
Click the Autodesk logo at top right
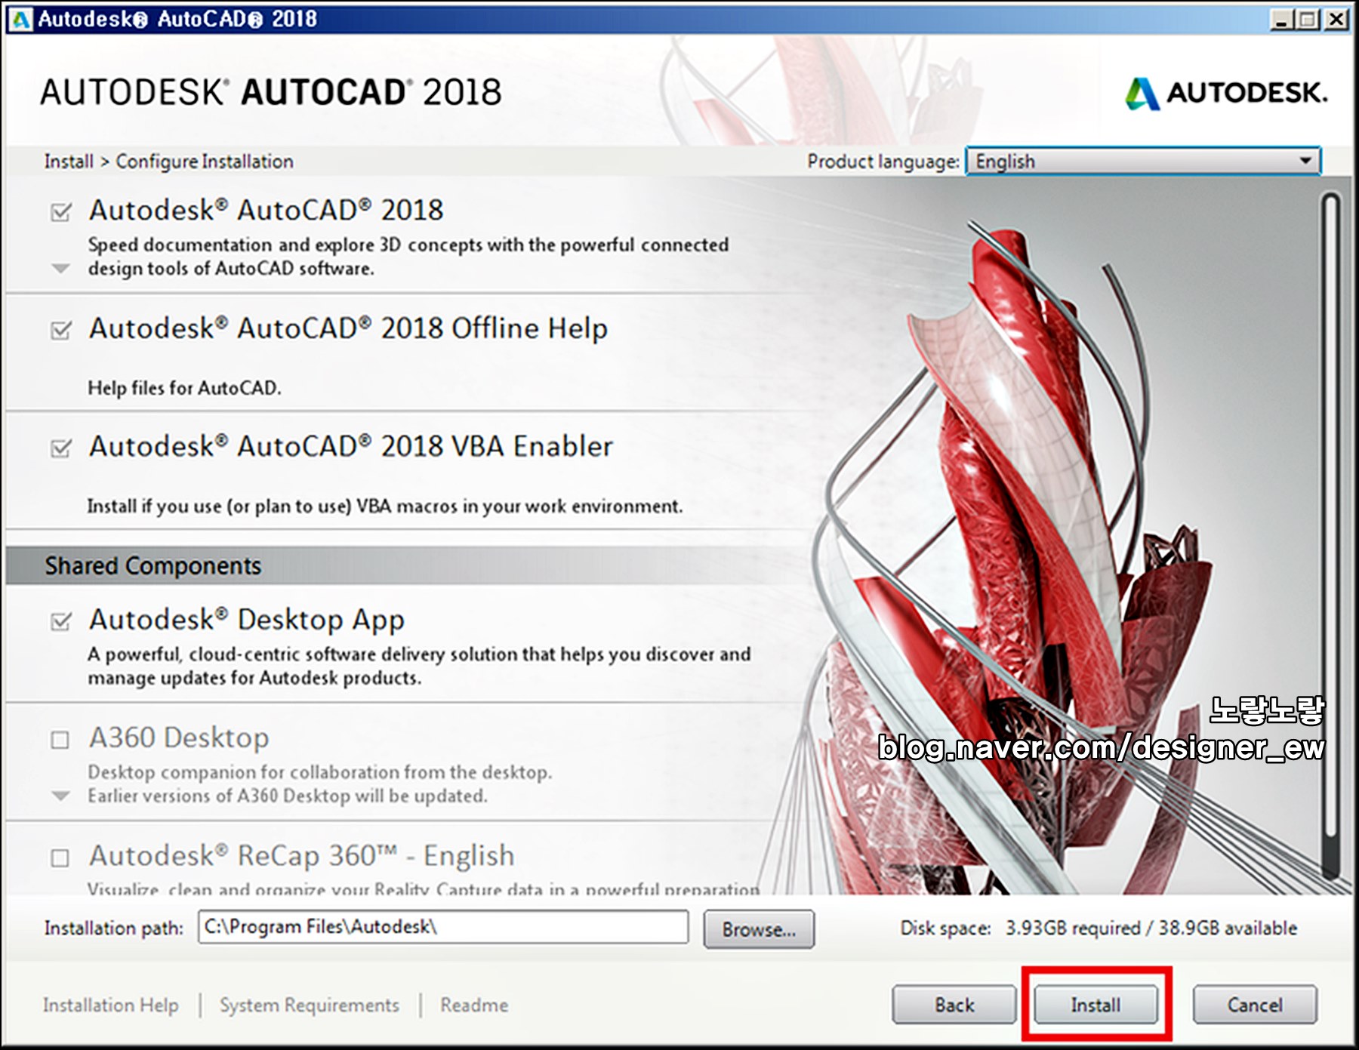(1225, 94)
